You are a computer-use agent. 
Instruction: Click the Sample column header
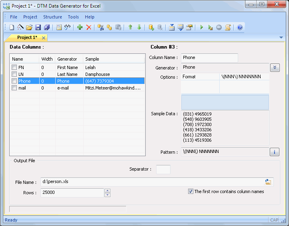pos(114,59)
